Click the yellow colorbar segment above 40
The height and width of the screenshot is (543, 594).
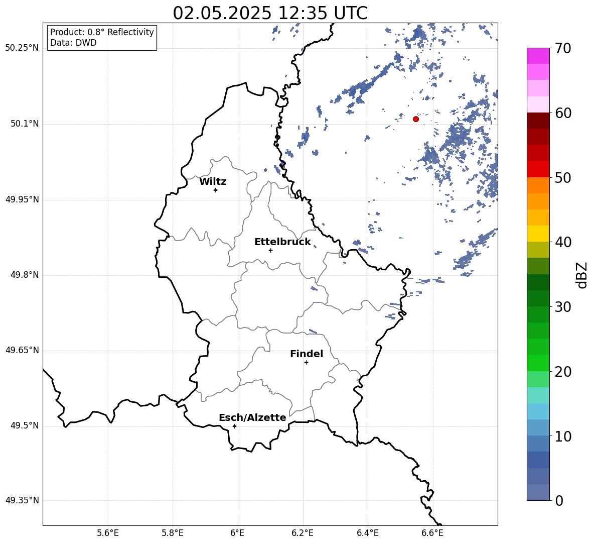(538, 234)
